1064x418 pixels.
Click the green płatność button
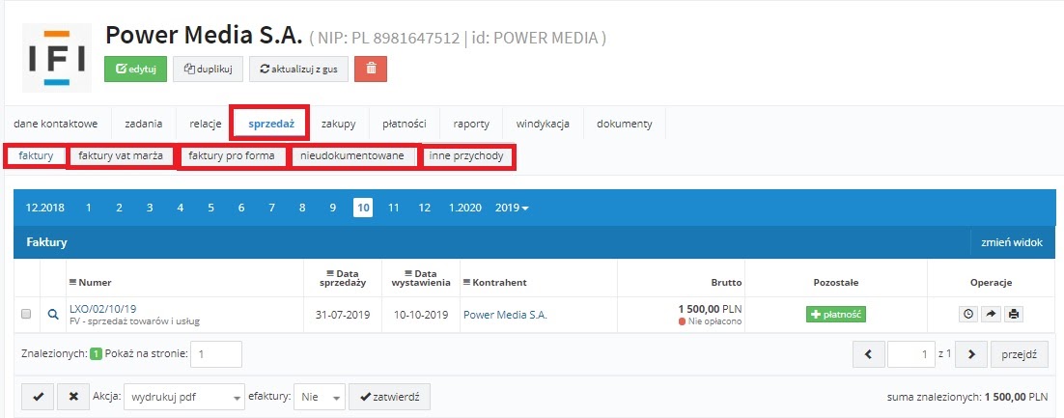point(836,314)
